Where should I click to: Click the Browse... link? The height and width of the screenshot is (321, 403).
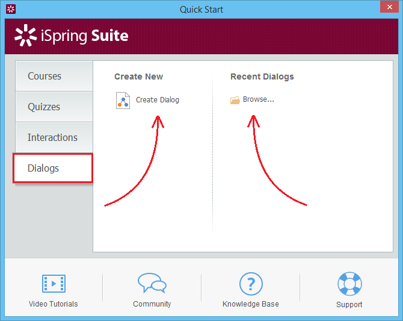[259, 99]
